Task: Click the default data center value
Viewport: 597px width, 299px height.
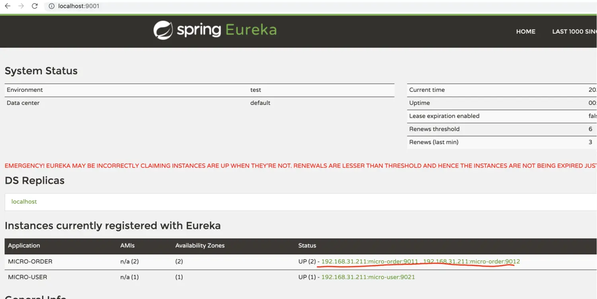Action: point(260,103)
